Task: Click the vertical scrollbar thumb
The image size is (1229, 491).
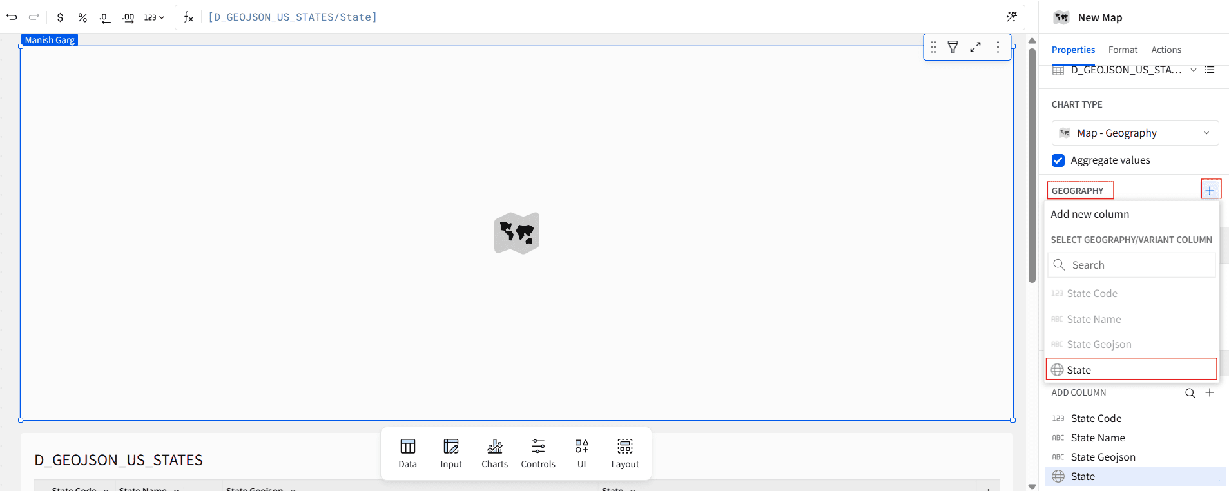Action: 1032,165
